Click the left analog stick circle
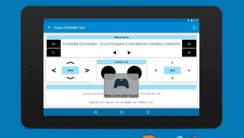The image size is (244, 138). (x=108, y=73)
